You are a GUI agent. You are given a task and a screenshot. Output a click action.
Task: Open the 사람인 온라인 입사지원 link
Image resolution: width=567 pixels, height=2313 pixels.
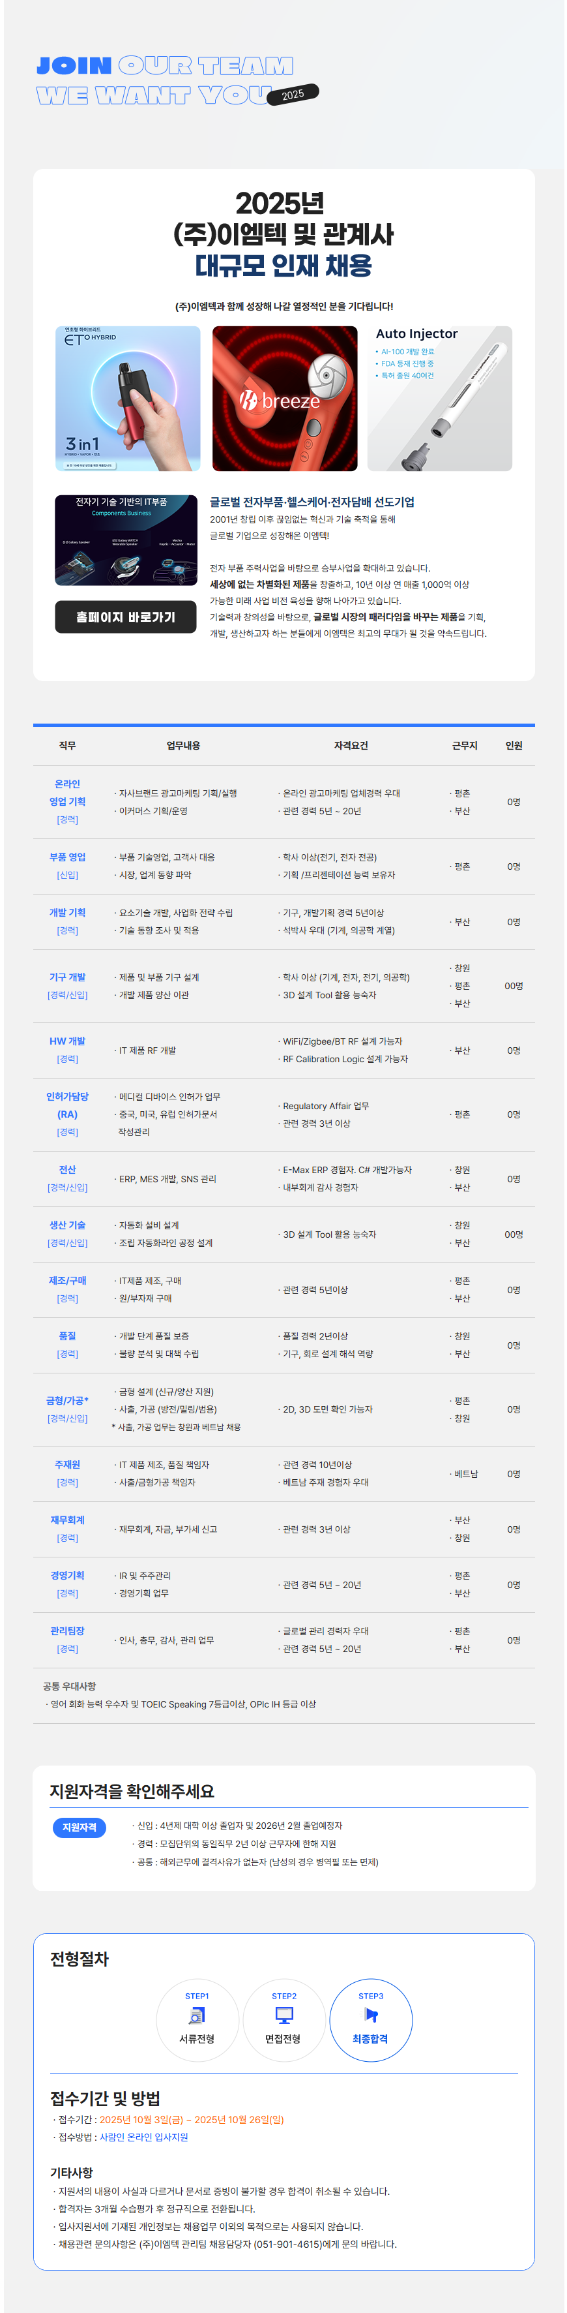click(143, 2137)
